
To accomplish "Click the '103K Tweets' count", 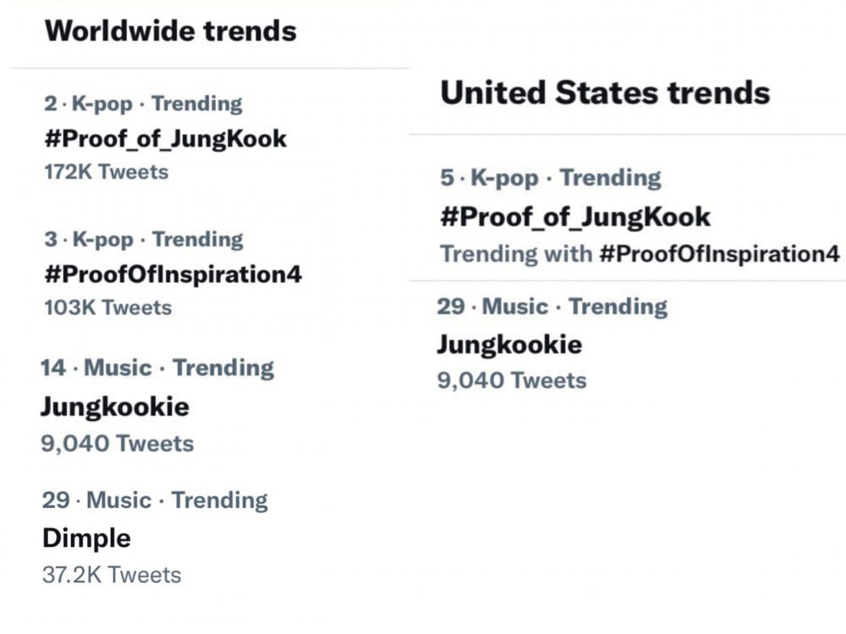I will 108,308.
